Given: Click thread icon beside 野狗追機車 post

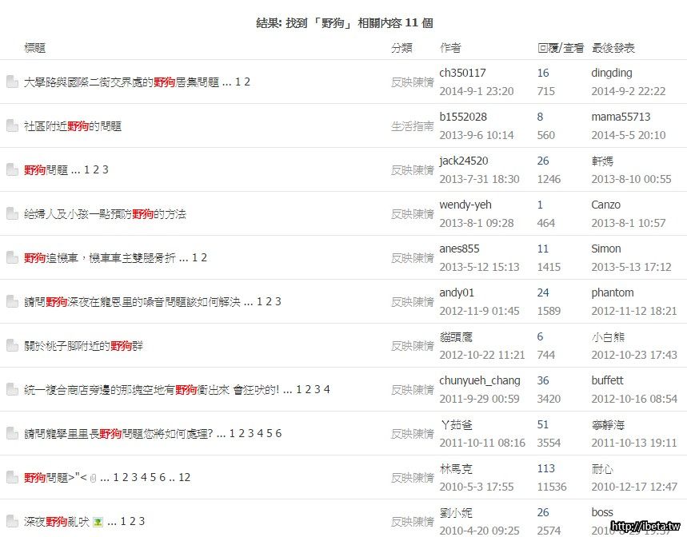Looking at the screenshot, I should (x=12, y=258).
